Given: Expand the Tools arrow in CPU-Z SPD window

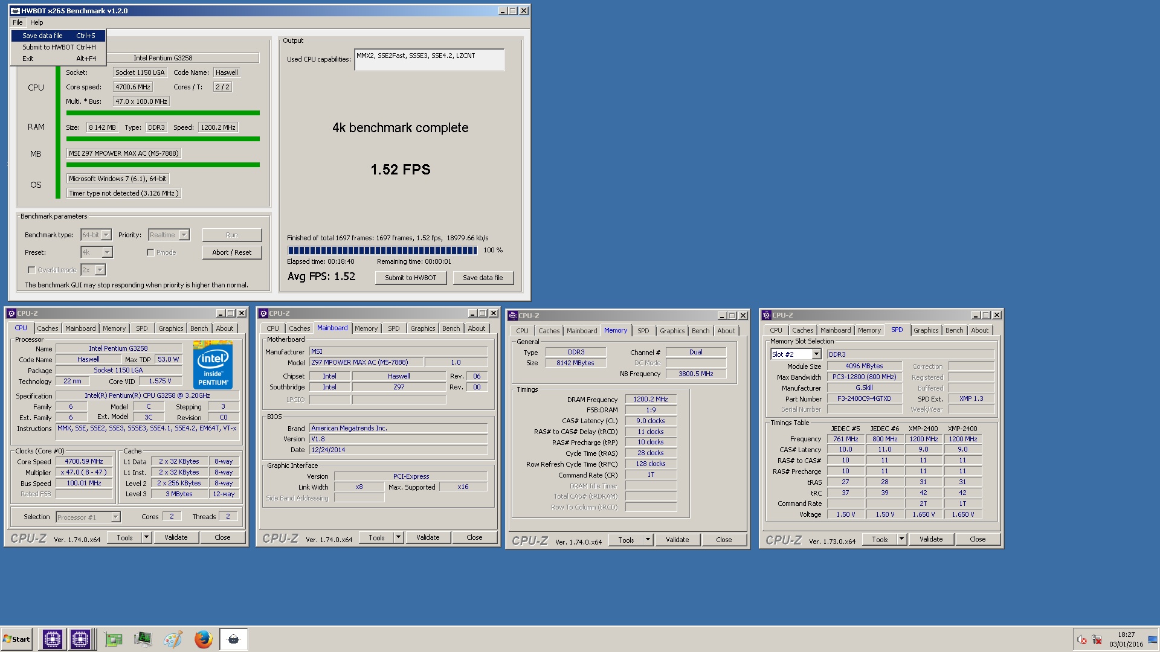Looking at the screenshot, I should [x=901, y=539].
